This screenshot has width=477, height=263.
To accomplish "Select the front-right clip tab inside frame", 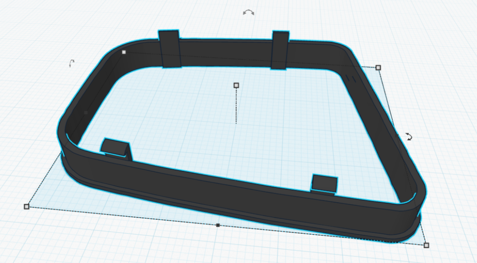I will click(x=325, y=183).
